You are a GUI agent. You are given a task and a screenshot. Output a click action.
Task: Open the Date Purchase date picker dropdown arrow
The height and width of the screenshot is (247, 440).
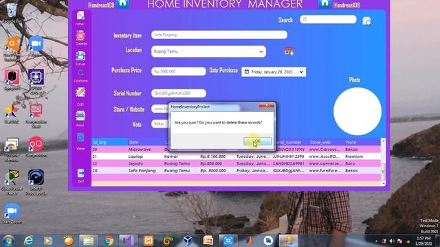pos(301,72)
